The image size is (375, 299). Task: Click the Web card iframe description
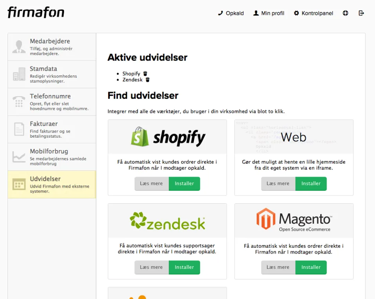(x=294, y=165)
